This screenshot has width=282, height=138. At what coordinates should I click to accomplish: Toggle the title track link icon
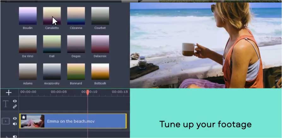(15, 107)
